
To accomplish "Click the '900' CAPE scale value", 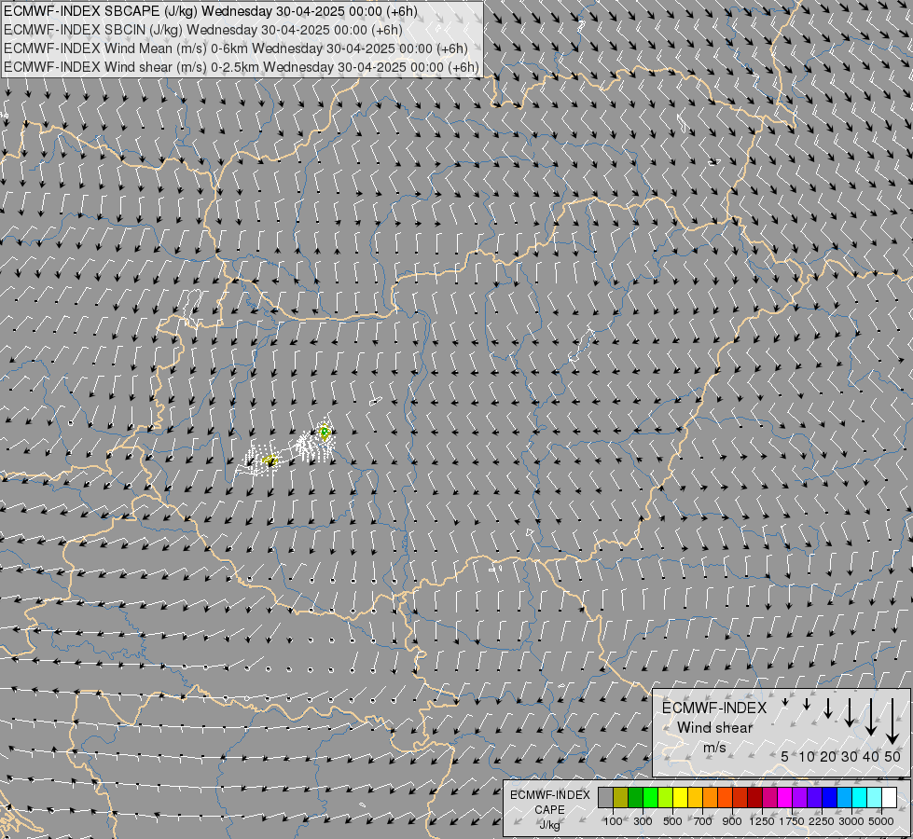I will pos(732,821).
